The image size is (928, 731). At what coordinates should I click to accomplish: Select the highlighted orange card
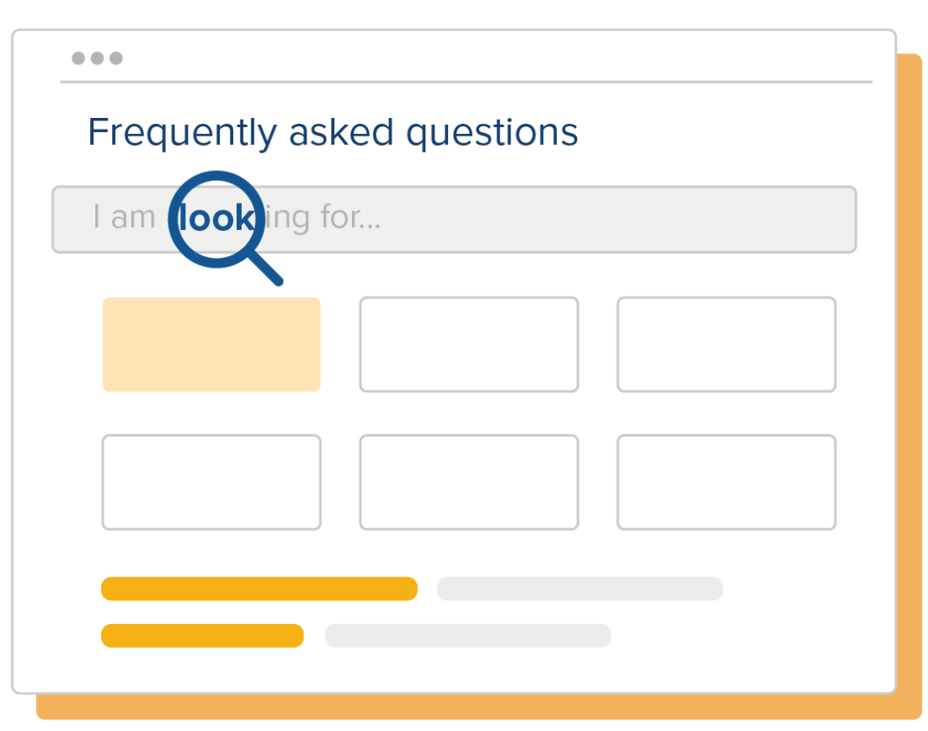[x=211, y=344]
